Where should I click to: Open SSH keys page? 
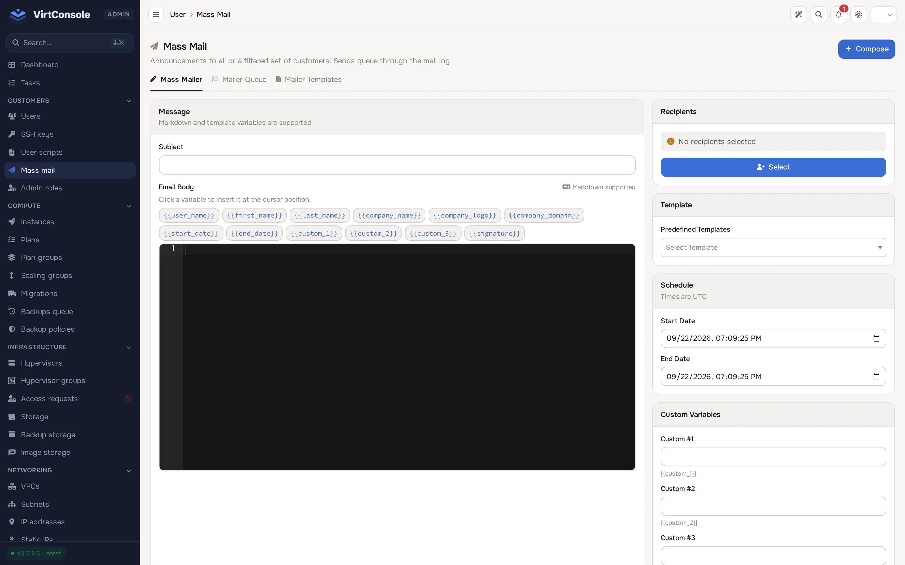click(70, 134)
